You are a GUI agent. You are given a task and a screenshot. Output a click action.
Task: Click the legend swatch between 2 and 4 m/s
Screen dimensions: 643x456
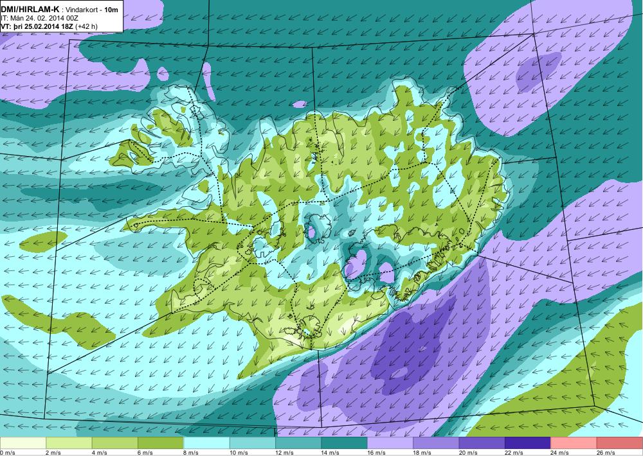coord(69,443)
